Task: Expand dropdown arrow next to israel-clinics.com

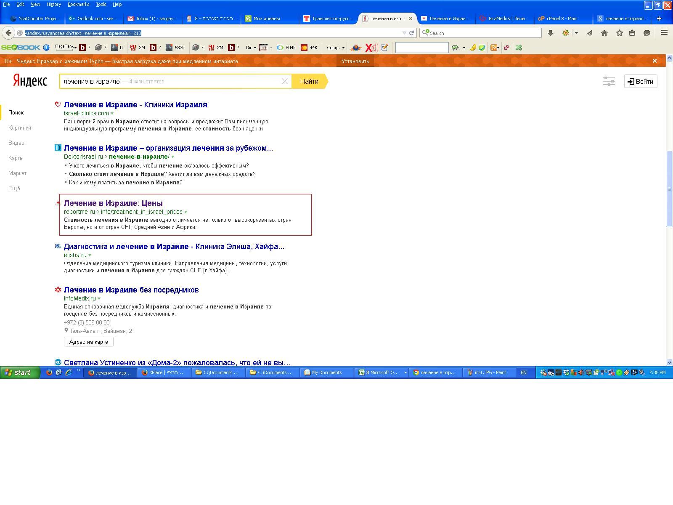Action: pyautogui.click(x=112, y=113)
